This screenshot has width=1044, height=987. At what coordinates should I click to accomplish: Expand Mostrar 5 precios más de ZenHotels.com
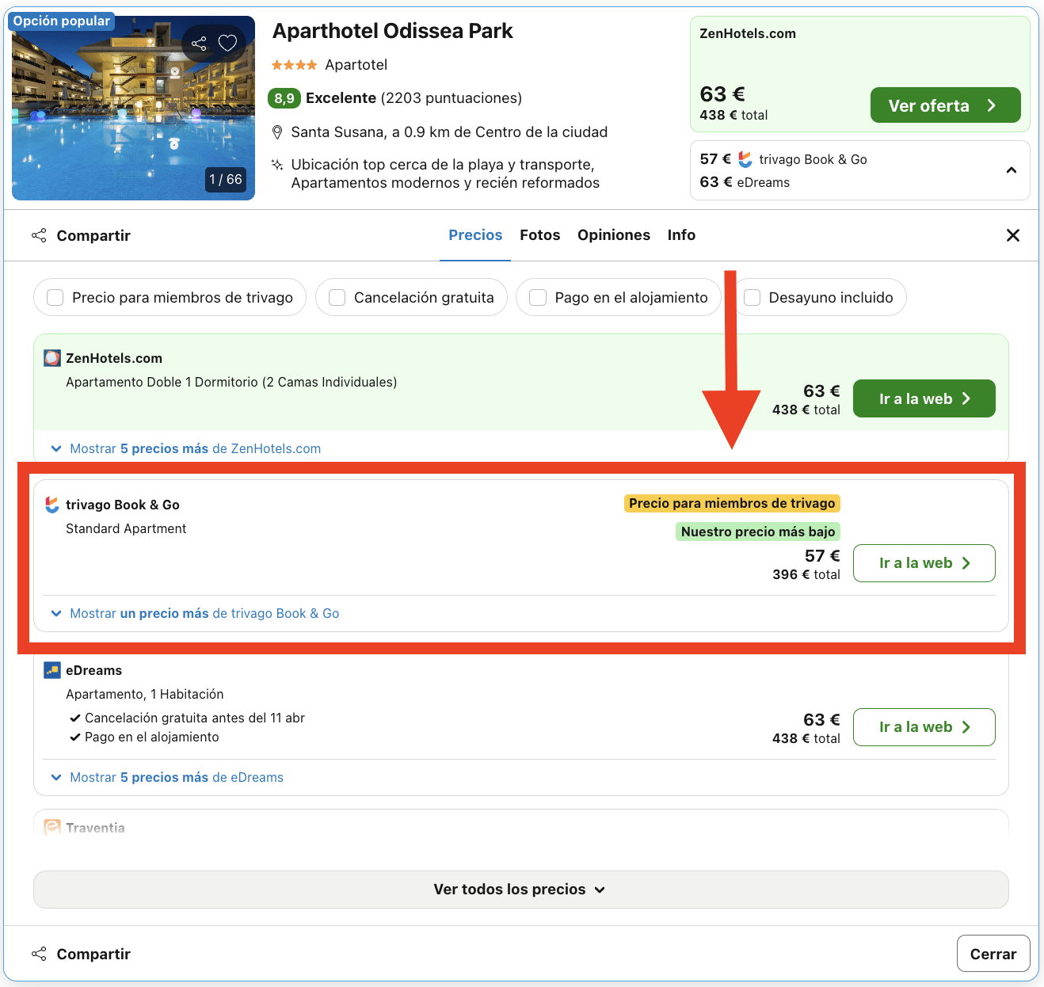(186, 448)
